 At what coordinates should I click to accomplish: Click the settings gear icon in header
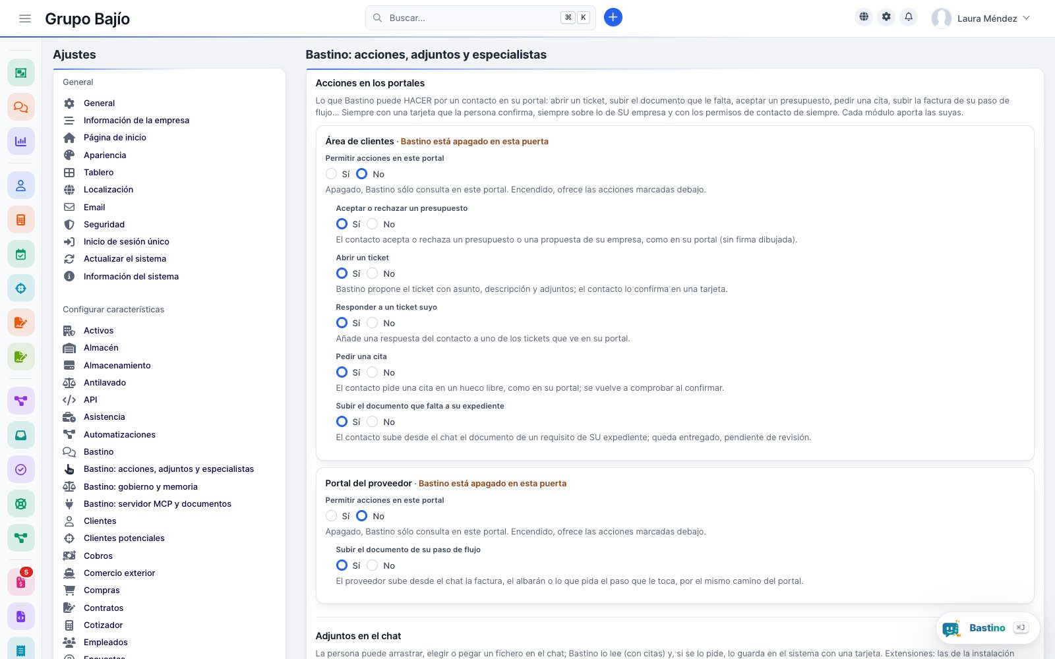click(886, 17)
